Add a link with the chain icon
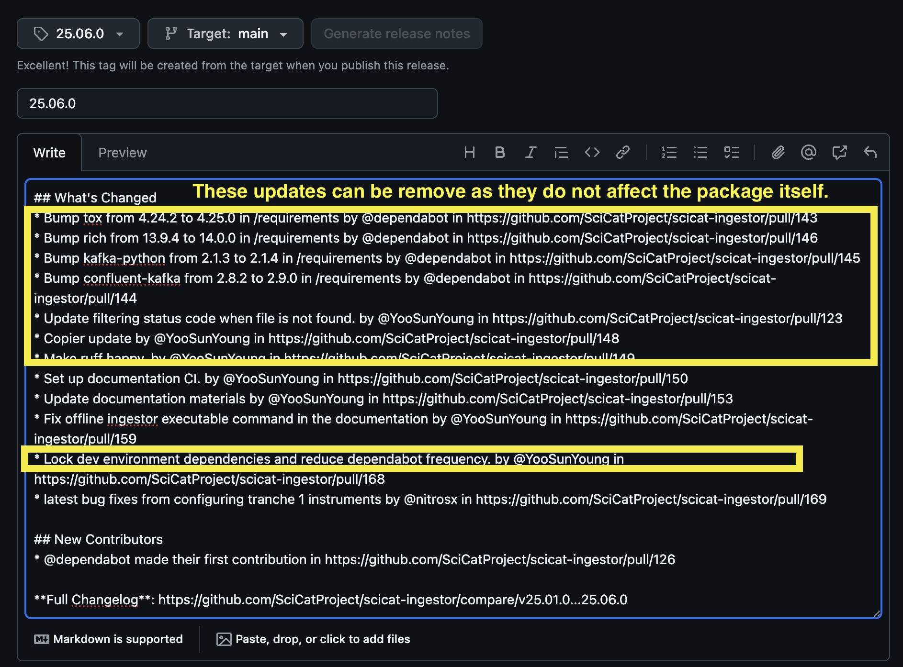 coord(623,153)
